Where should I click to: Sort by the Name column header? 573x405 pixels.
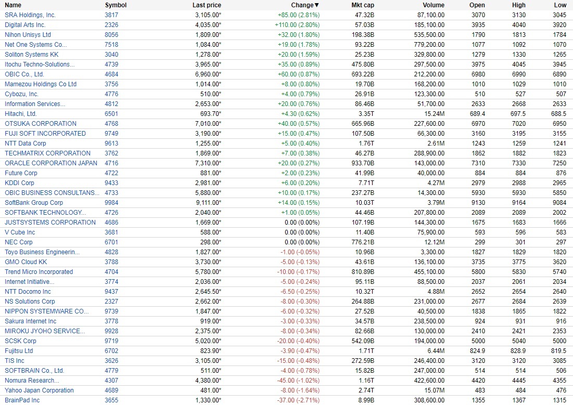pos(13,5)
